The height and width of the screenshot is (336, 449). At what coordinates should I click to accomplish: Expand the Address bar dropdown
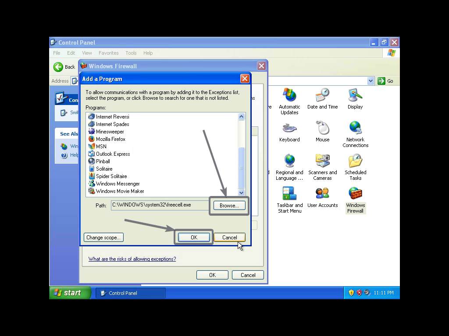tap(371, 81)
